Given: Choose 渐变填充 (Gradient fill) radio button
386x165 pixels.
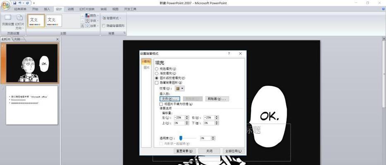Looking at the screenshot, I should coord(156,73).
